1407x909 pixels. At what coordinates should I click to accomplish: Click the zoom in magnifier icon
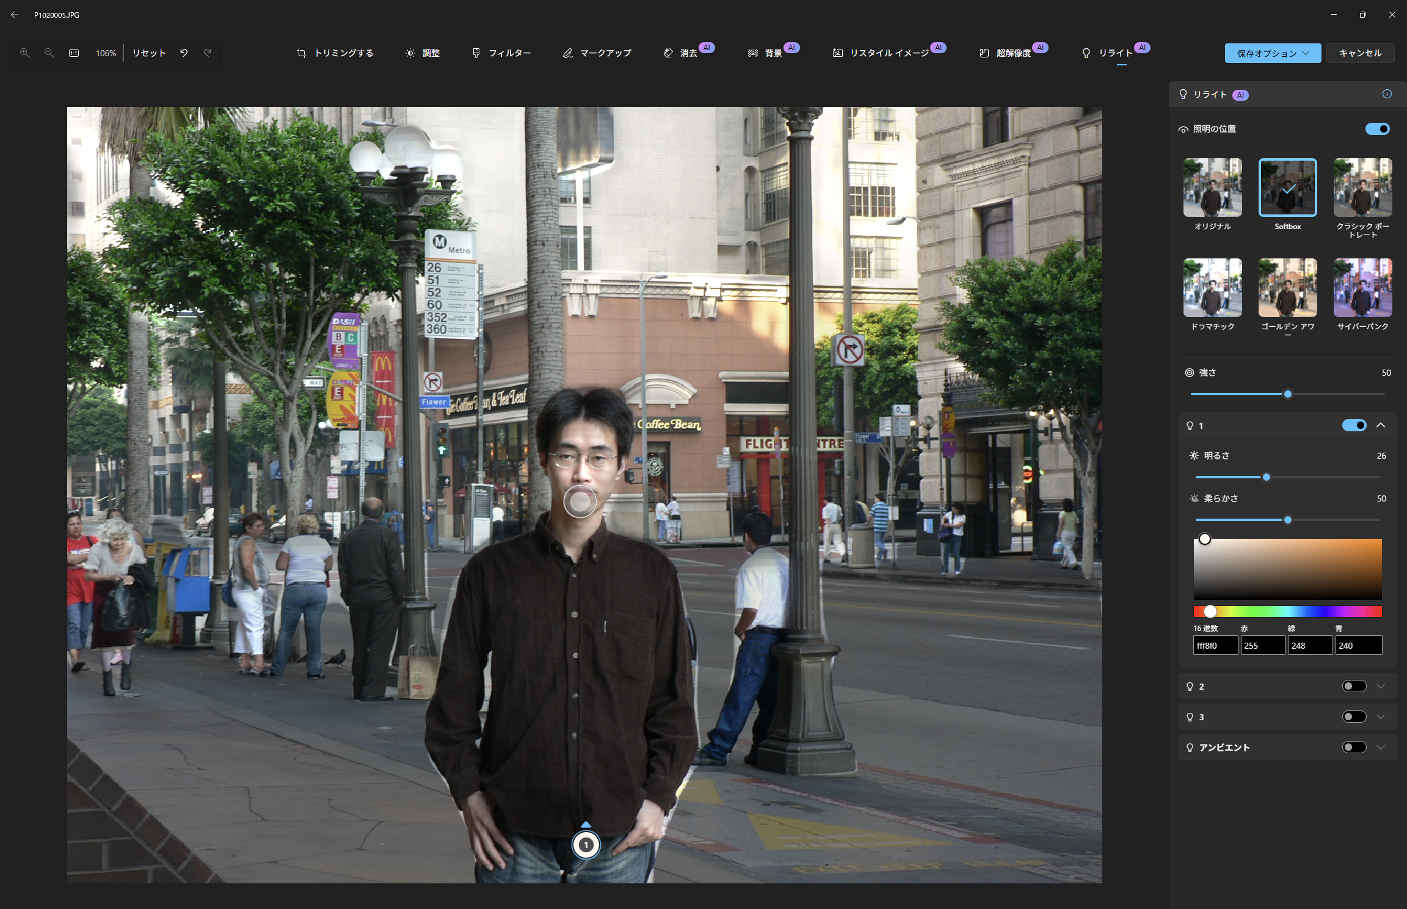pos(25,53)
